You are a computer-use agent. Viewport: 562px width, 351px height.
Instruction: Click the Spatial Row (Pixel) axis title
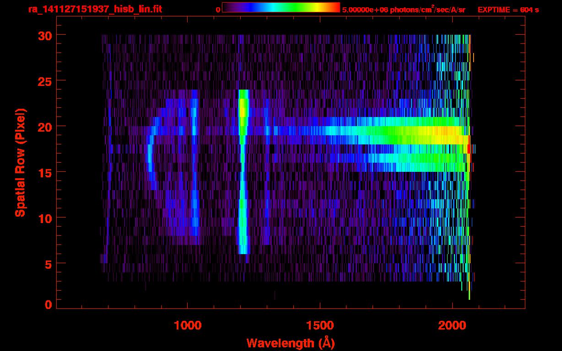pyautogui.click(x=20, y=162)
